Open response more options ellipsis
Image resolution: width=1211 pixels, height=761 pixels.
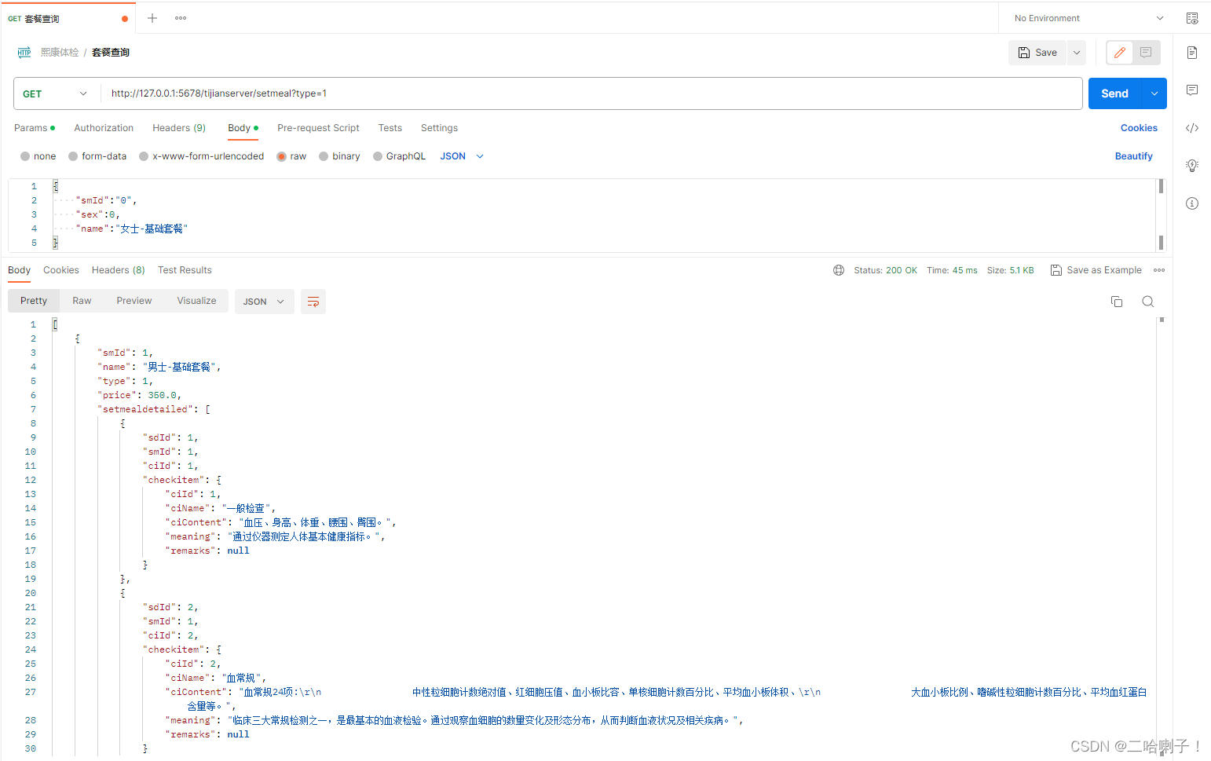pos(1159,270)
